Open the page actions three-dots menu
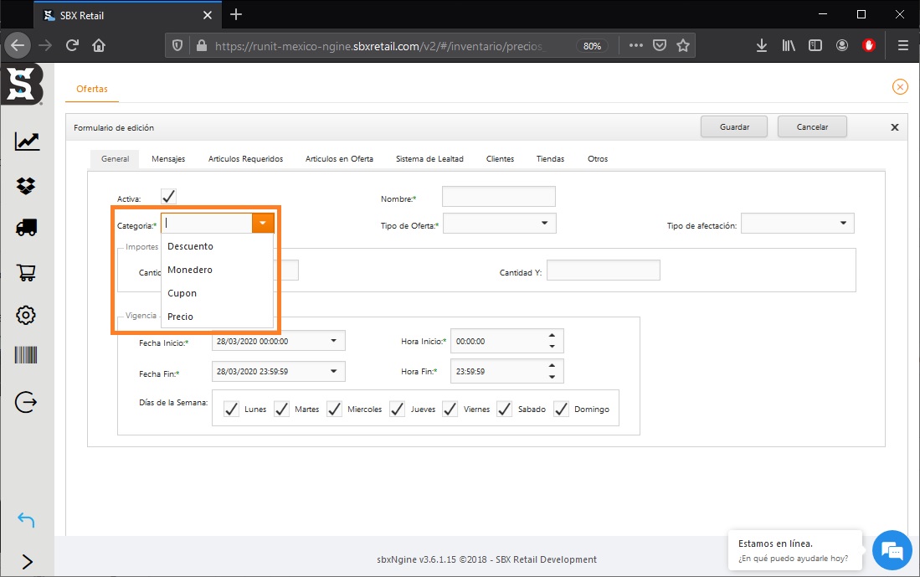Viewport: 920px width, 577px height. pyautogui.click(x=636, y=45)
